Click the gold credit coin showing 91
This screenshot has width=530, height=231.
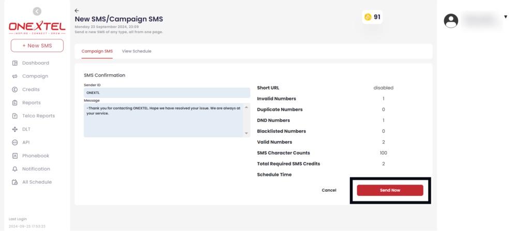point(368,17)
